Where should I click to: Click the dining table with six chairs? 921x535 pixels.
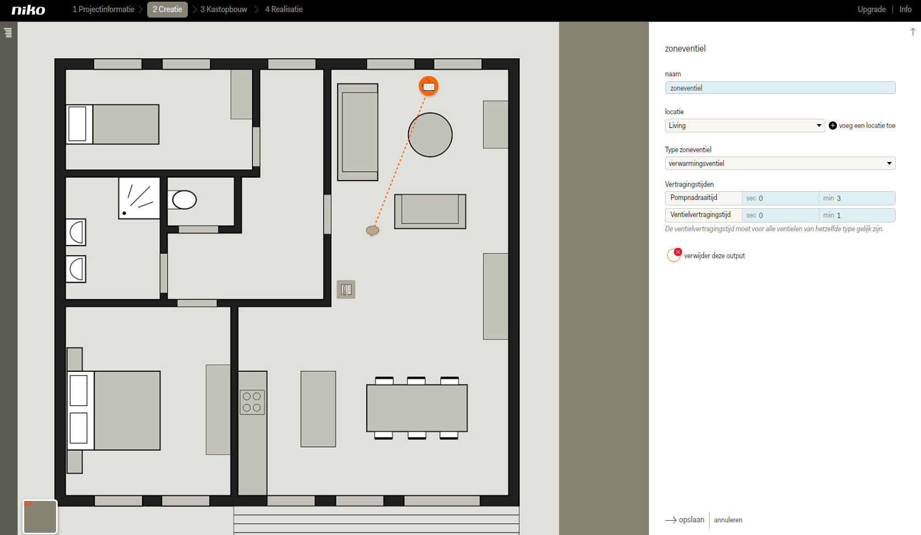pos(417,408)
